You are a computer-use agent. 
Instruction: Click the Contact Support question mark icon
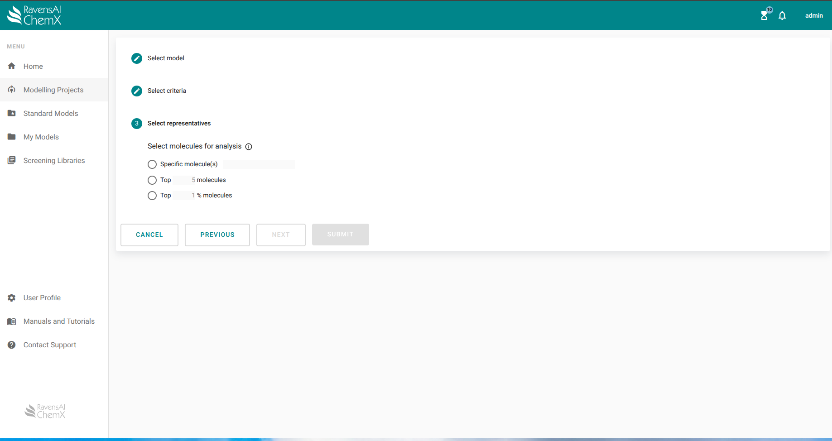[x=12, y=345]
